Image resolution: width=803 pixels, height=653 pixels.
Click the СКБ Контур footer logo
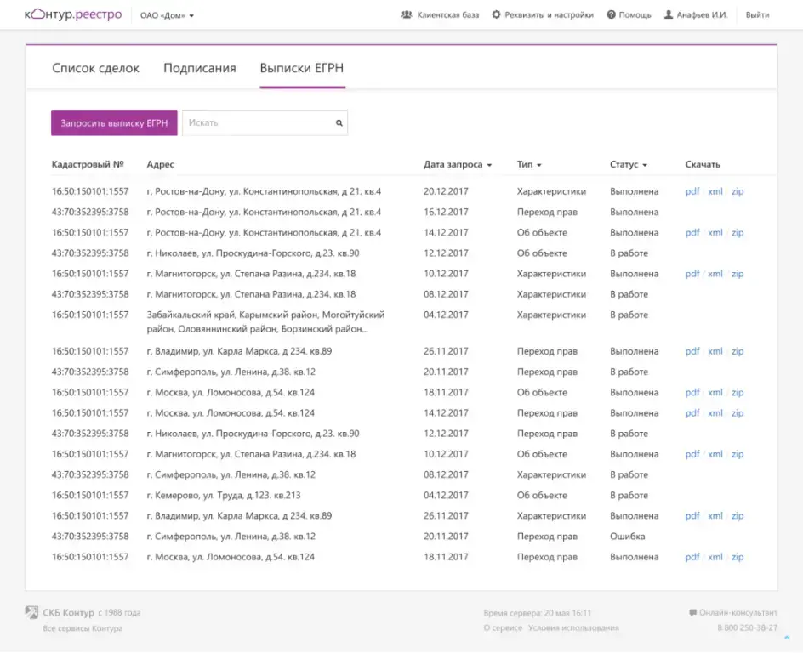tap(31, 612)
